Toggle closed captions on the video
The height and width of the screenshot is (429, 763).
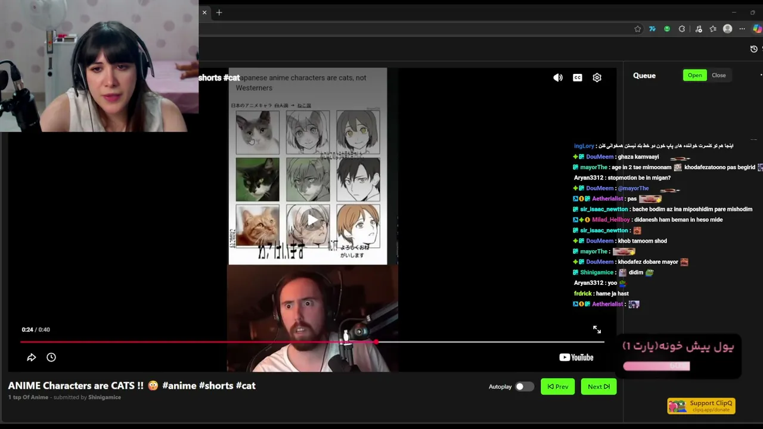point(578,77)
